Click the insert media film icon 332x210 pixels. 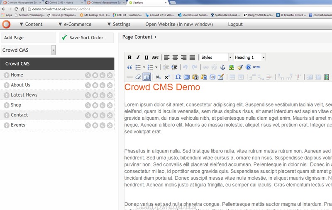pos(326,77)
